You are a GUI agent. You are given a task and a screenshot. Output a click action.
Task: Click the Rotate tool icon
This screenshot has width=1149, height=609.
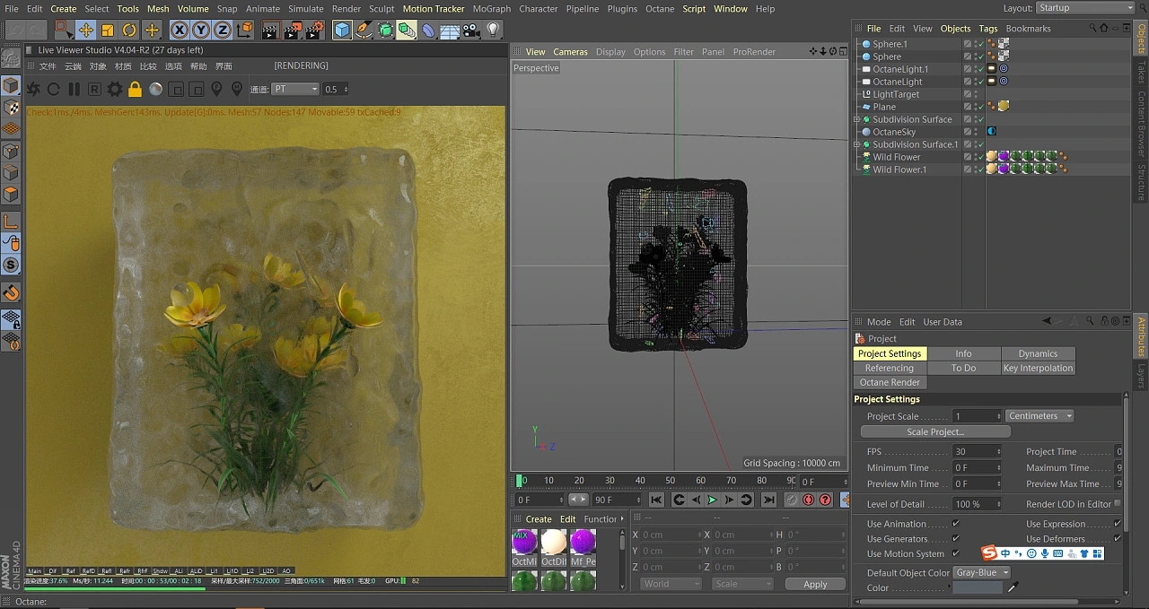click(x=131, y=30)
